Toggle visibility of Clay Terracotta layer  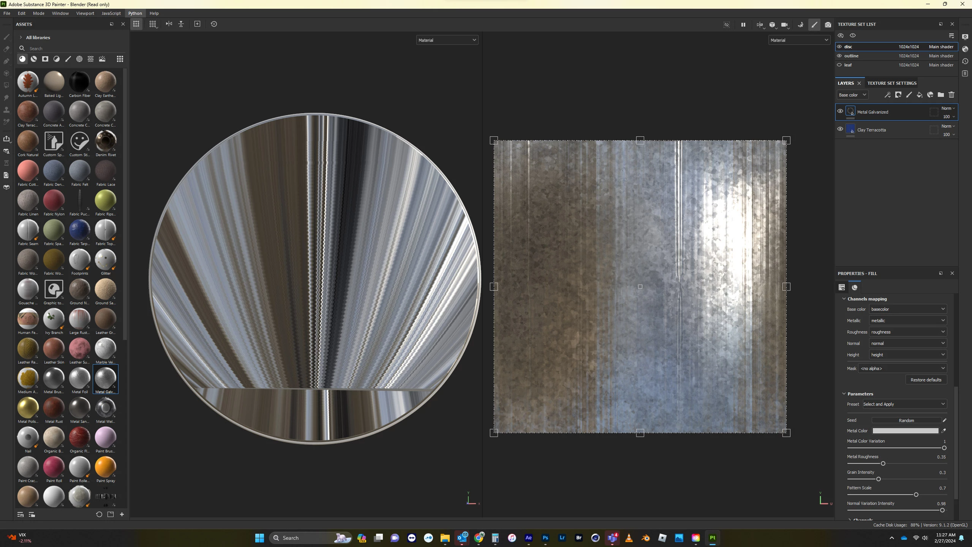pos(840,129)
